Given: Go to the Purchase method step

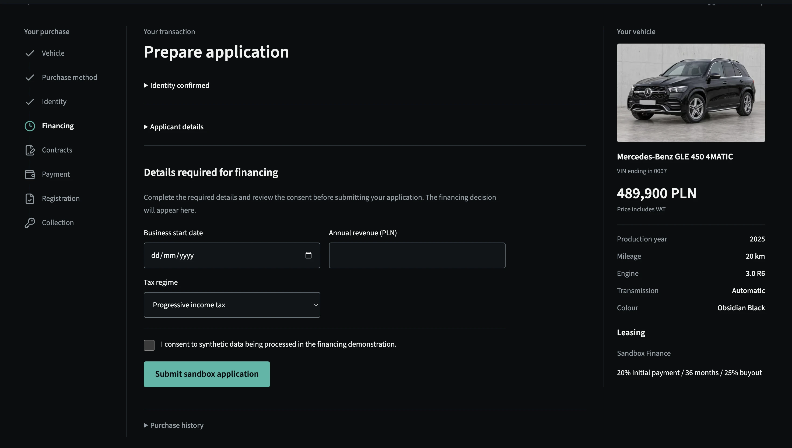Looking at the screenshot, I should click(x=70, y=77).
